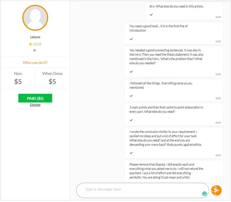Screen dimensions: 231x202
Task: Focus the 'Type a message here' field
Action: point(140,189)
